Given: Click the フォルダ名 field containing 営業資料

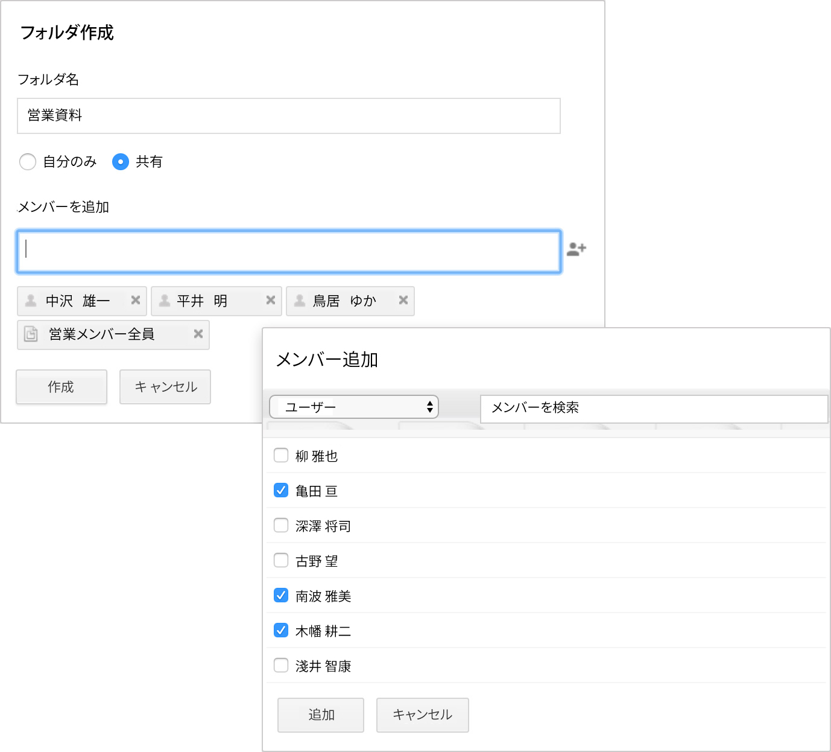Looking at the screenshot, I should click(x=288, y=116).
